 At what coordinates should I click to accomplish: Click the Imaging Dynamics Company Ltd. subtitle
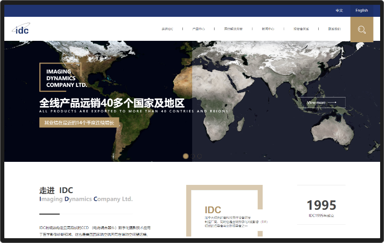pos(86,199)
